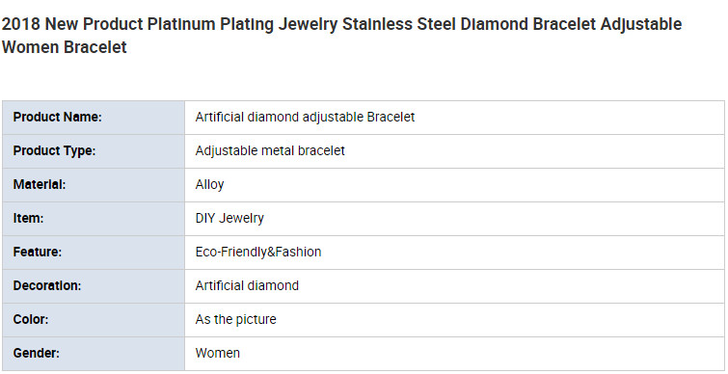Select the 'Gender:' label cell
728x374 pixels.
coord(94,354)
